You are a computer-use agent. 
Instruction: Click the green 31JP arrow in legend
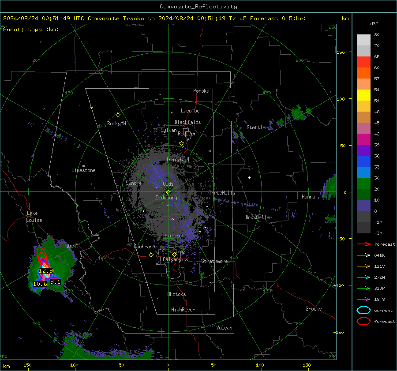pos(363,288)
